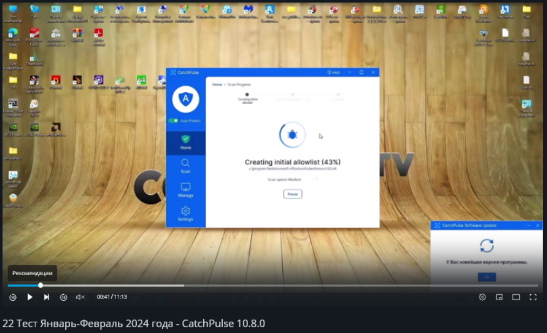
Task: Open Manage section in CatchPulse sidebar
Action: pos(185,190)
